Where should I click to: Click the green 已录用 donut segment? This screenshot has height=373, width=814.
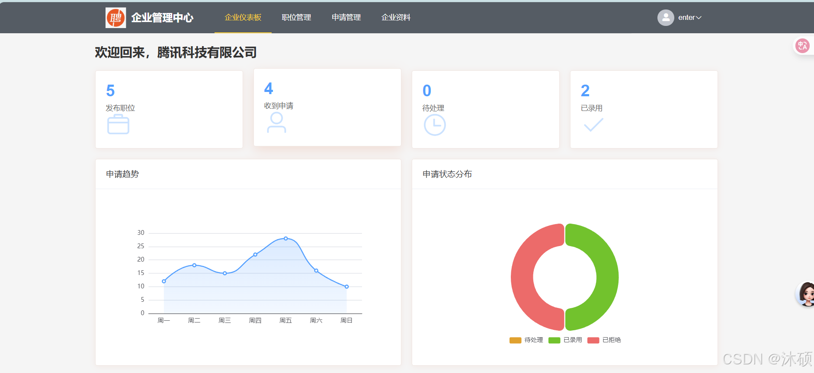pos(608,277)
